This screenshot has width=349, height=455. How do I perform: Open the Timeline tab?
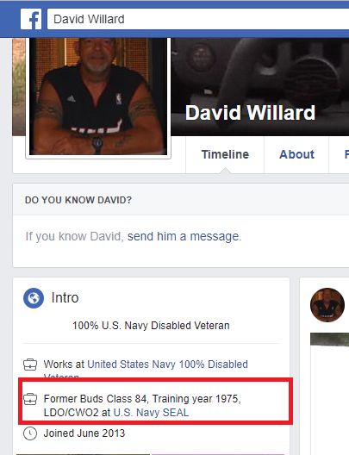pos(225,154)
